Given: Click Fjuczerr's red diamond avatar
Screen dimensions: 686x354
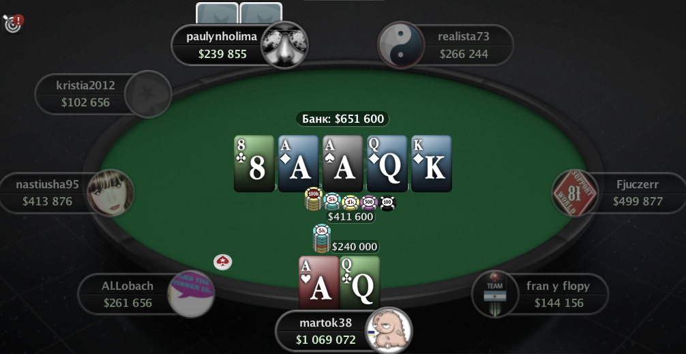Looking at the screenshot, I should pyautogui.click(x=575, y=193).
